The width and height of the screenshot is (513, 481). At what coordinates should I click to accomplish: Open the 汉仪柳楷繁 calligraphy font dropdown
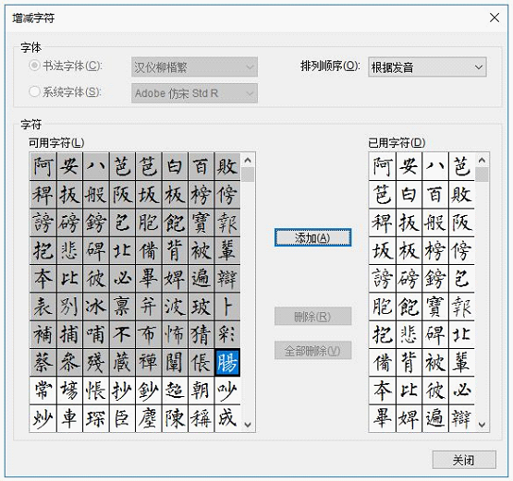pos(194,67)
